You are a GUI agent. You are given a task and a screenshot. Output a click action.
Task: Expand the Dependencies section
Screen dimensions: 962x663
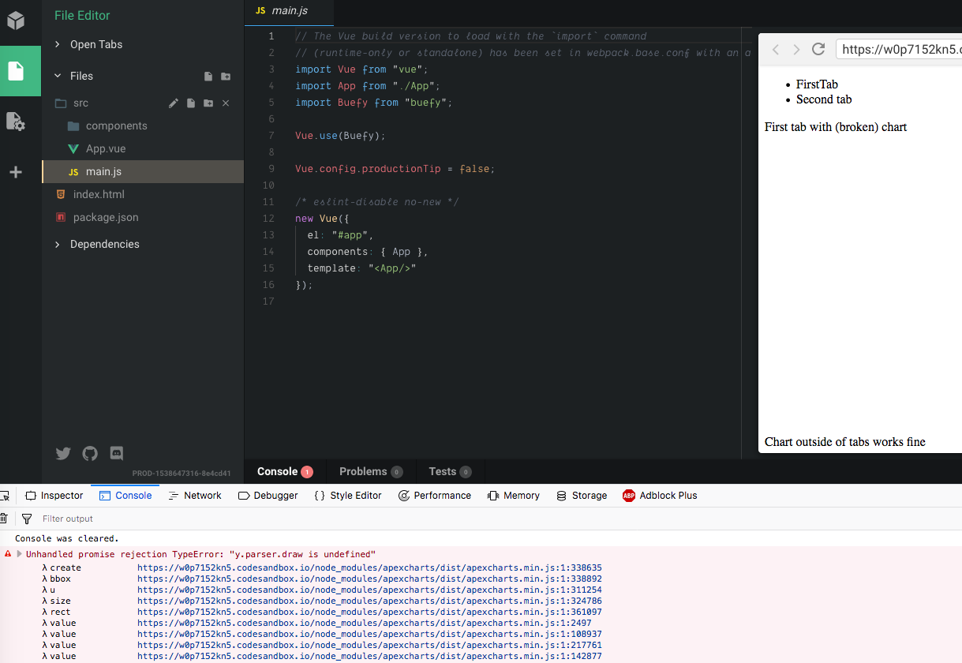click(58, 244)
